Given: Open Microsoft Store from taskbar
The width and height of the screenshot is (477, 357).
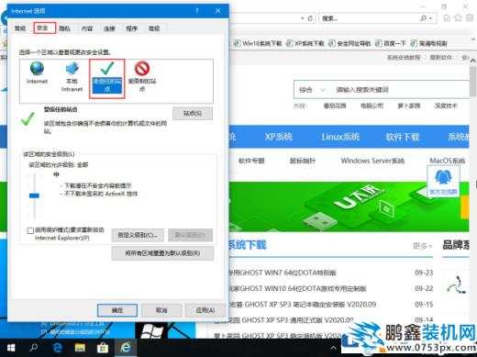Looking at the screenshot, I should pyautogui.click(x=103, y=348).
